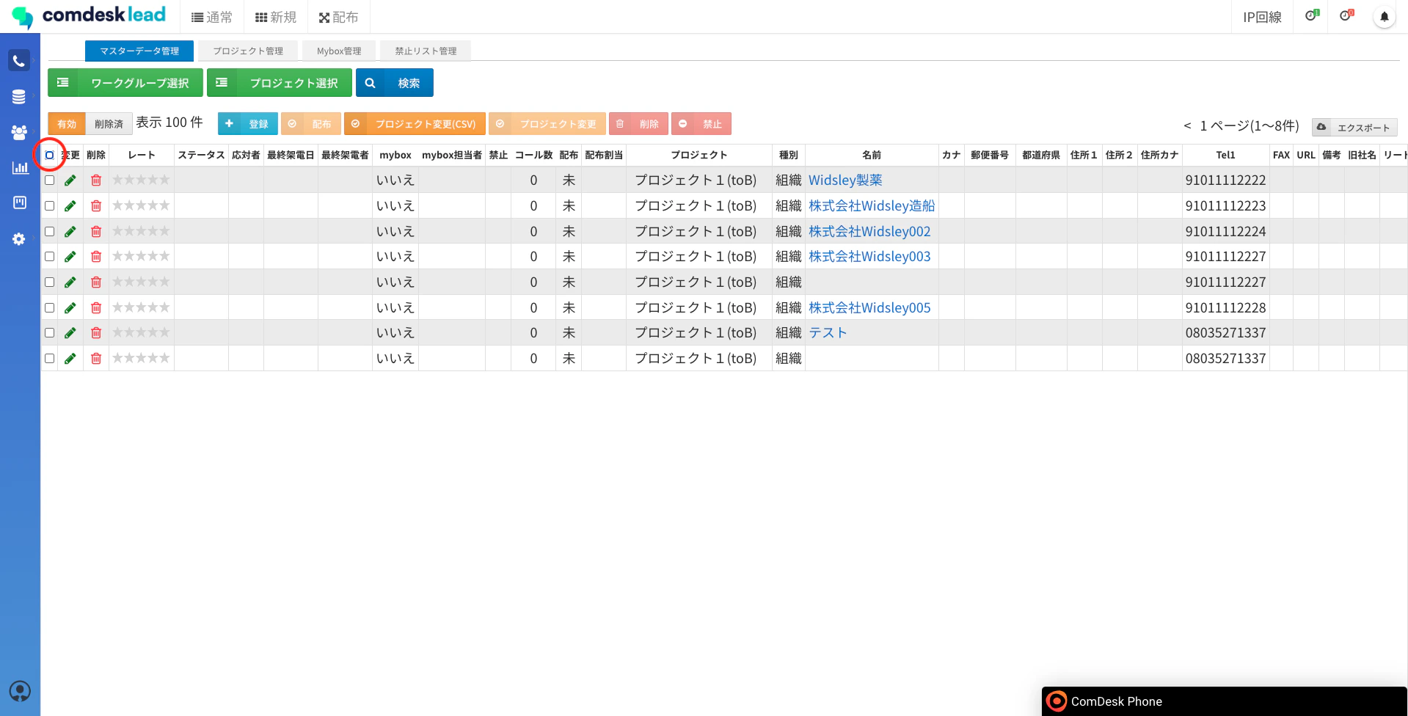Click the red 削除 bulk delete button
1408x716 pixels.
pos(638,124)
